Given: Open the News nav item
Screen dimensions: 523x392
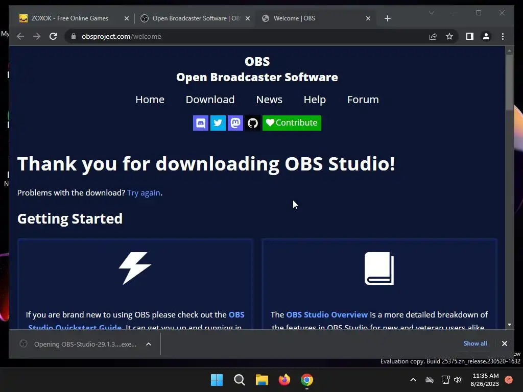Looking at the screenshot, I should 269,100.
